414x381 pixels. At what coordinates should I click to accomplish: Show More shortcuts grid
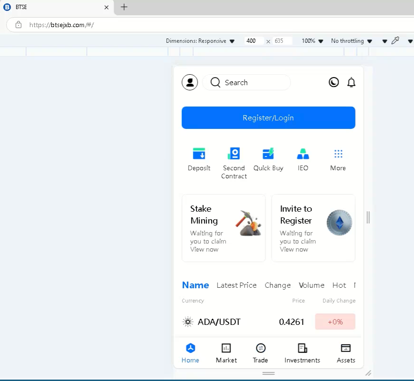click(x=338, y=154)
